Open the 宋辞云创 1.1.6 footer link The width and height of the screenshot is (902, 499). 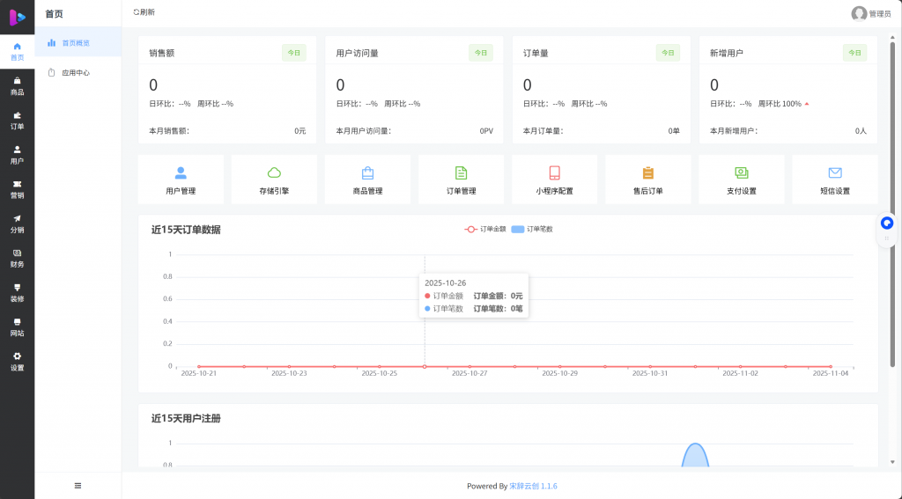click(x=533, y=486)
